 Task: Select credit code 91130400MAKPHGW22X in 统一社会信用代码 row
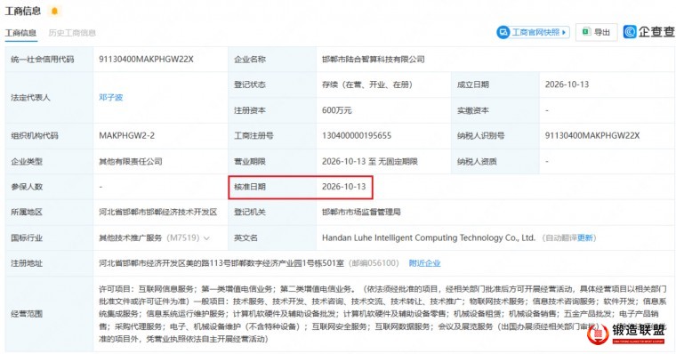point(146,60)
